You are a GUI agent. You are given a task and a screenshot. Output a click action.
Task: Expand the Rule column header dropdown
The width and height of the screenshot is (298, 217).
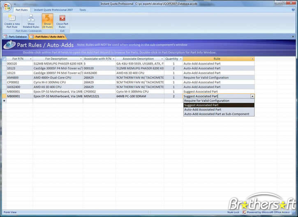(x=252, y=59)
